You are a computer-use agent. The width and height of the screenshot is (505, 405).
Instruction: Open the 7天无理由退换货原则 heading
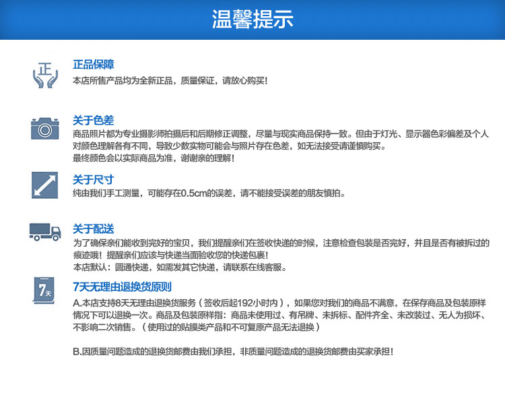pyautogui.click(x=122, y=286)
